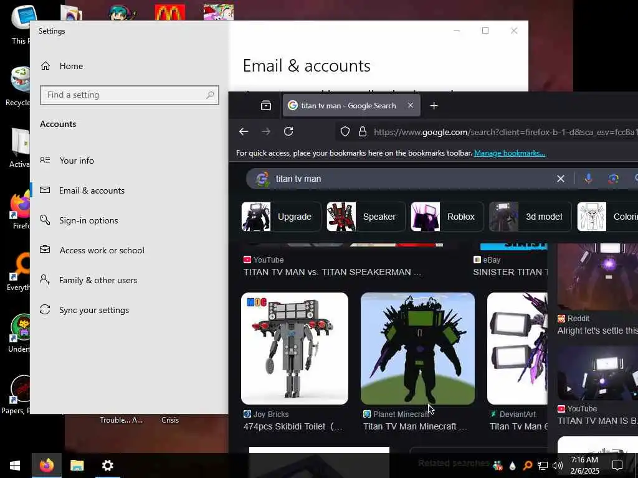
Task: Select the Speaker filter chip
Action: (365, 217)
